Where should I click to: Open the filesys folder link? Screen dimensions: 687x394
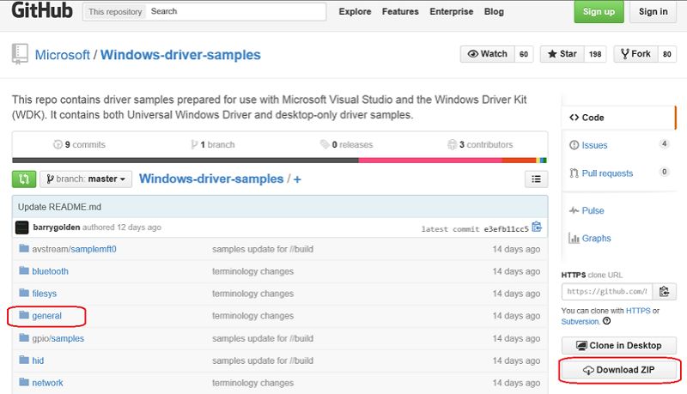click(45, 294)
